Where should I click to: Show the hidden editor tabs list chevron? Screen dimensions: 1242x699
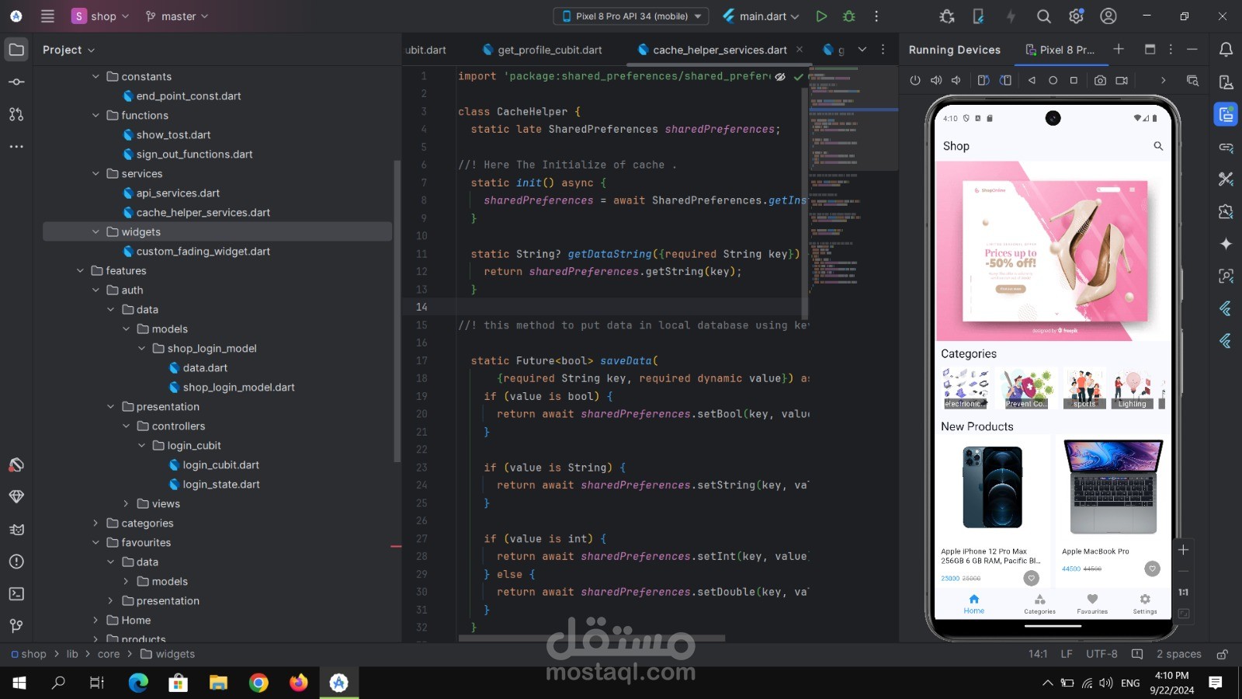862,50
